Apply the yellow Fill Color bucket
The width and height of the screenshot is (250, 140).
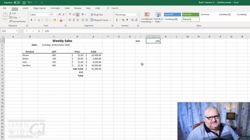click(x=55, y=20)
